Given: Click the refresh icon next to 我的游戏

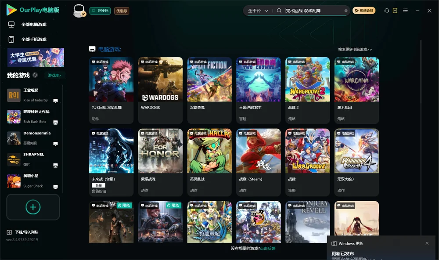Looking at the screenshot, I should 35,75.
